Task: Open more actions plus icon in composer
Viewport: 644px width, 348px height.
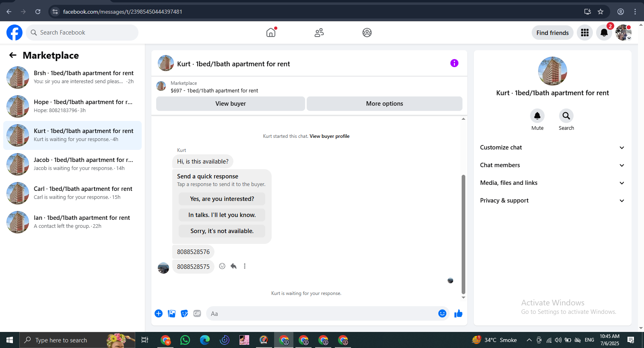Action: click(159, 313)
